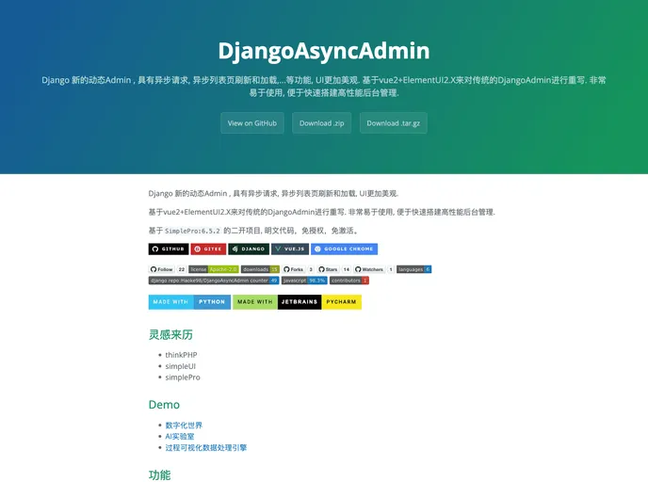Image resolution: width=648 pixels, height=482 pixels.
Task: Click the blue GOOGLE CHROME badge
Action: [x=345, y=249]
